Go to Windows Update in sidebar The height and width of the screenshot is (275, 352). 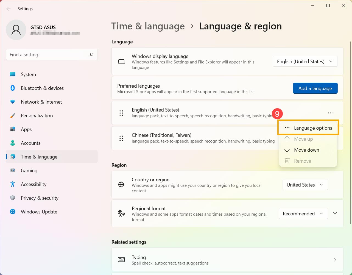tap(52, 212)
